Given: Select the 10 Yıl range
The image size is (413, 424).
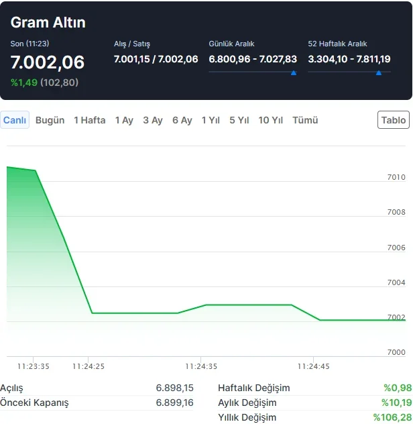Looking at the screenshot, I should [x=271, y=120].
